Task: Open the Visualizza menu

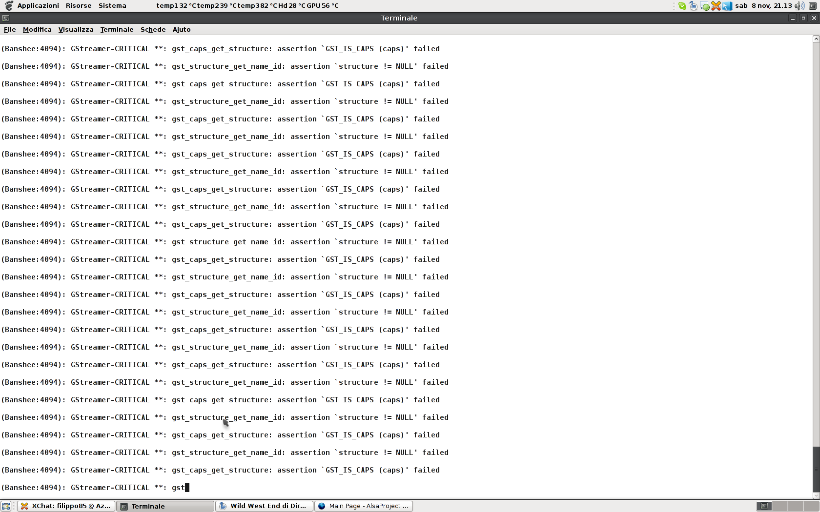Action: (76, 29)
